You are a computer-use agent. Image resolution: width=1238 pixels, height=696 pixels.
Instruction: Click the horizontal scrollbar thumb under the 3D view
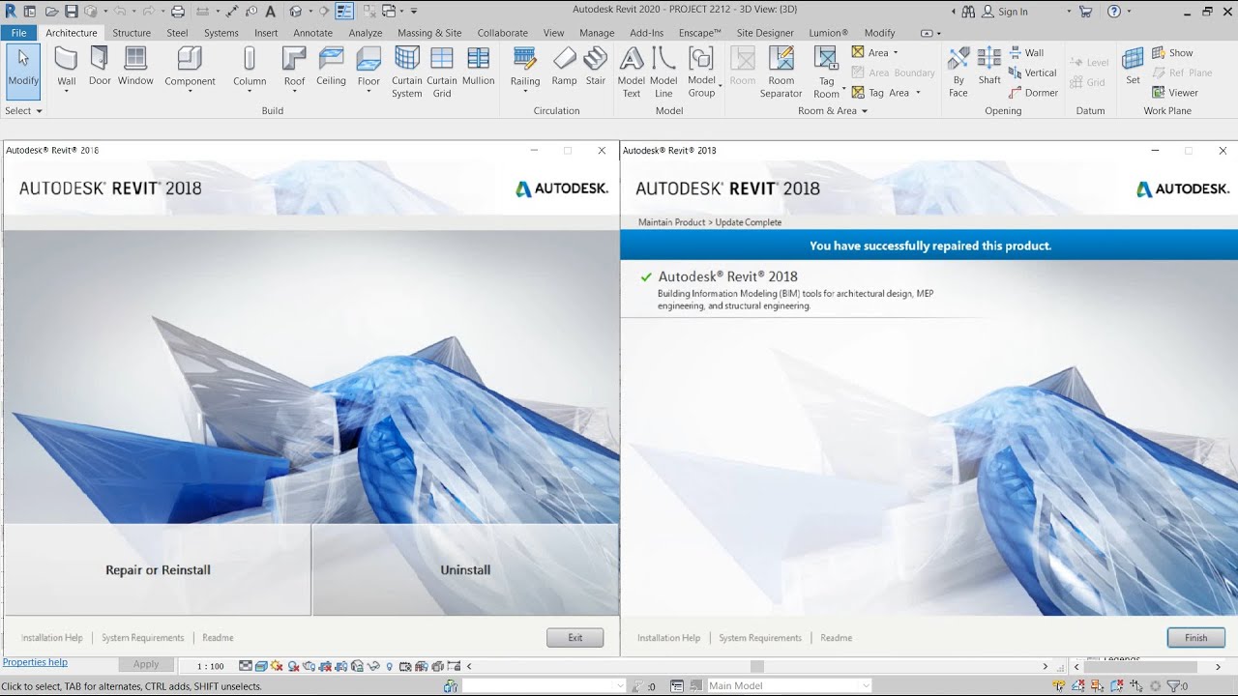click(757, 666)
